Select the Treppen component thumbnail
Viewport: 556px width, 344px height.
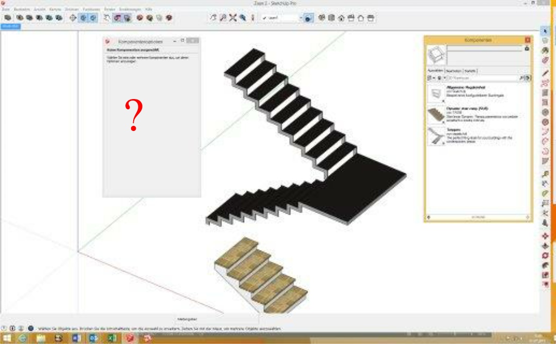[436, 136]
